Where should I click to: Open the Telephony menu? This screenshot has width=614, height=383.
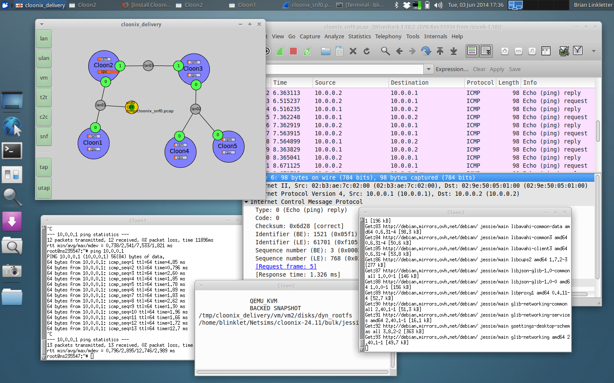coord(388,37)
